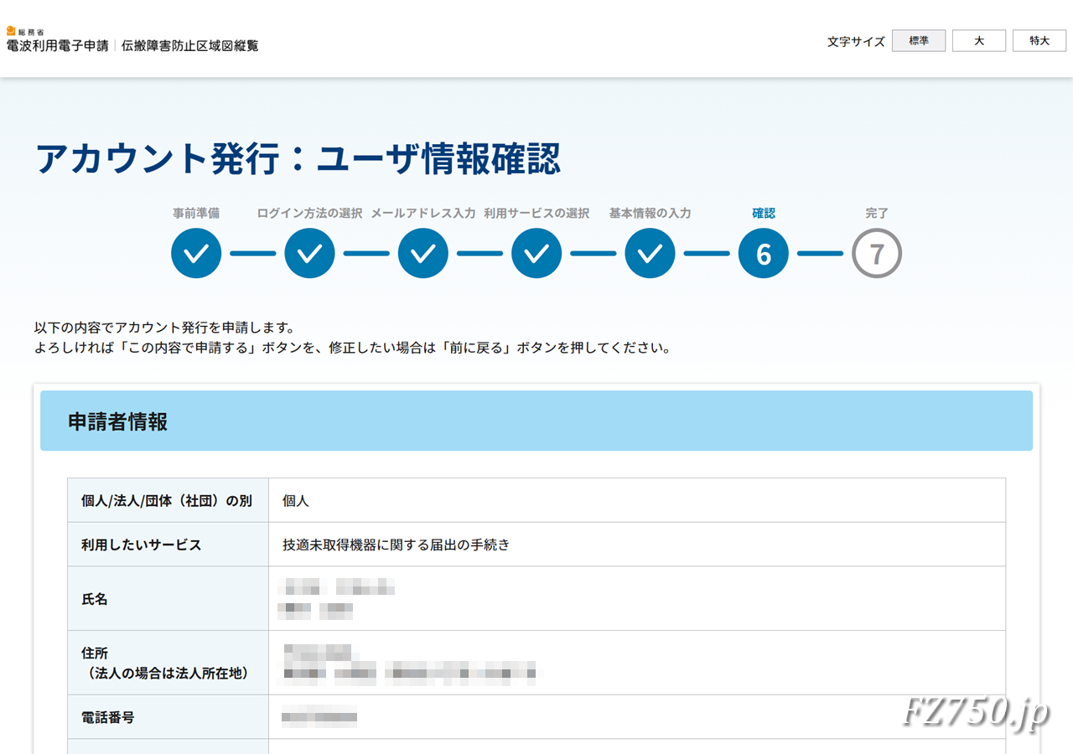The image size is (1073, 754).
Task: Click the 利用サービスの選択 step checkmark
Action: [x=536, y=253]
